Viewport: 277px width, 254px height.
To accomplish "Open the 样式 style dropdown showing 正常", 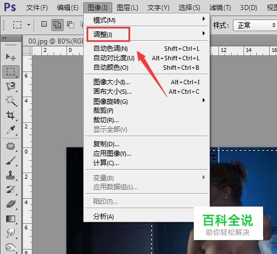I will [x=255, y=25].
